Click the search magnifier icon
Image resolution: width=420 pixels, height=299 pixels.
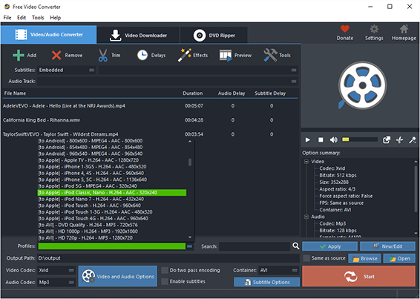(x=296, y=246)
